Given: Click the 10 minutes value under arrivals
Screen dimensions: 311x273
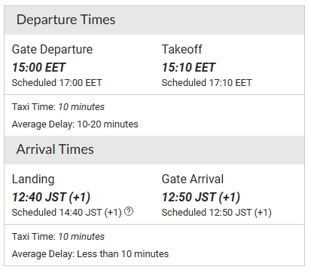Looking at the screenshot, I should pyautogui.click(x=81, y=237).
